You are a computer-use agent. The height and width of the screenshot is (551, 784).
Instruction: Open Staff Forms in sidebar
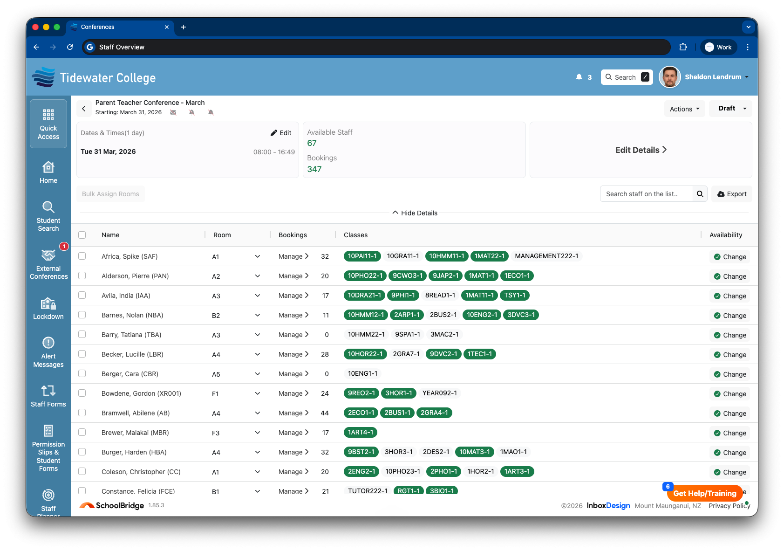48,396
